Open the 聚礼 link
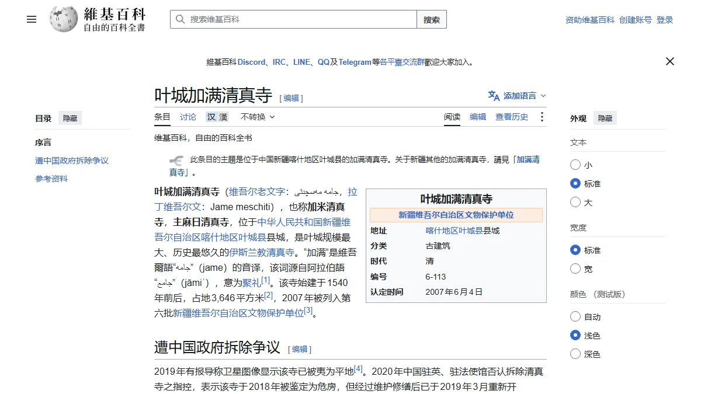 click(252, 283)
